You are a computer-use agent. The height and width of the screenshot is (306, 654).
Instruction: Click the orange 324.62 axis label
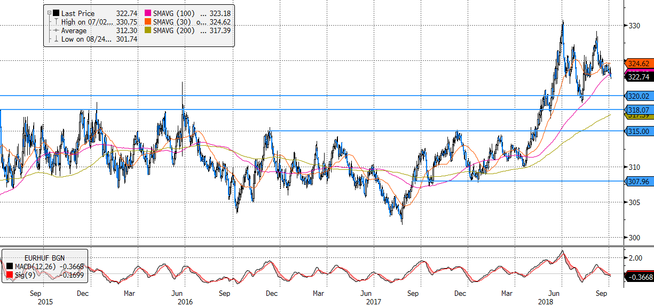(x=637, y=62)
